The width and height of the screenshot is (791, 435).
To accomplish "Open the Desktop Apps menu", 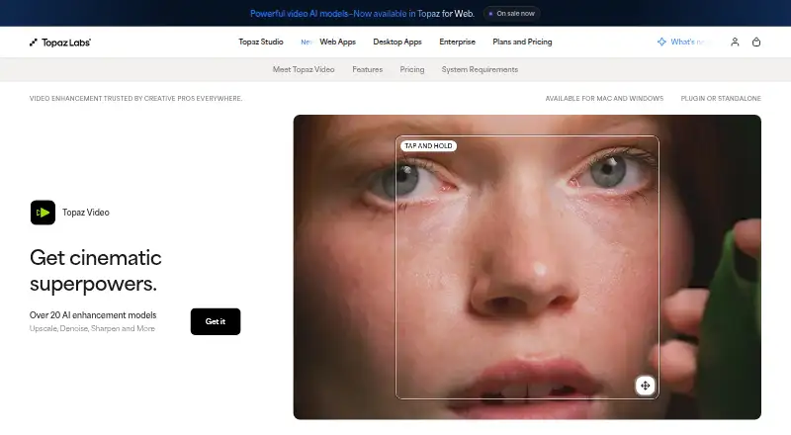I will (x=397, y=42).
